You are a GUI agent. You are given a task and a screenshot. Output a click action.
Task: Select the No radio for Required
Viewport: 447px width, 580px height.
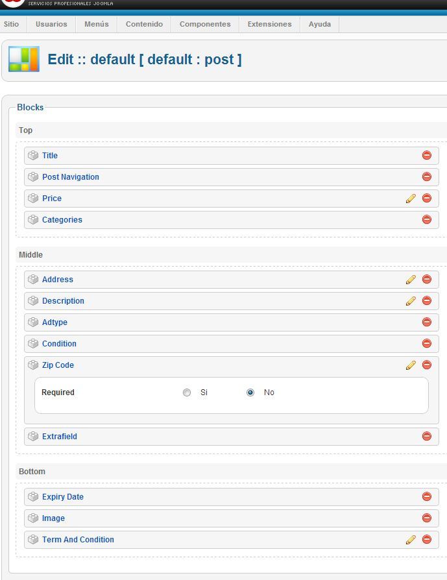[x=250, y=393]
